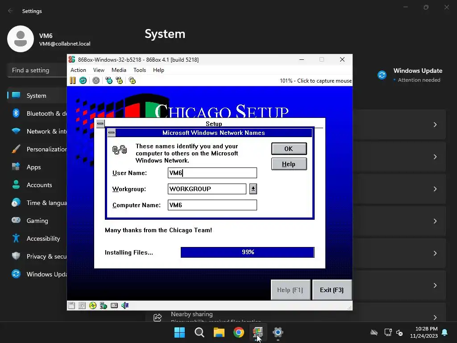Screen dimensions: 457x343
Task: Send Ctrl+Alt+Esc via toolbar icon
Action: click(x=119, y=80)
